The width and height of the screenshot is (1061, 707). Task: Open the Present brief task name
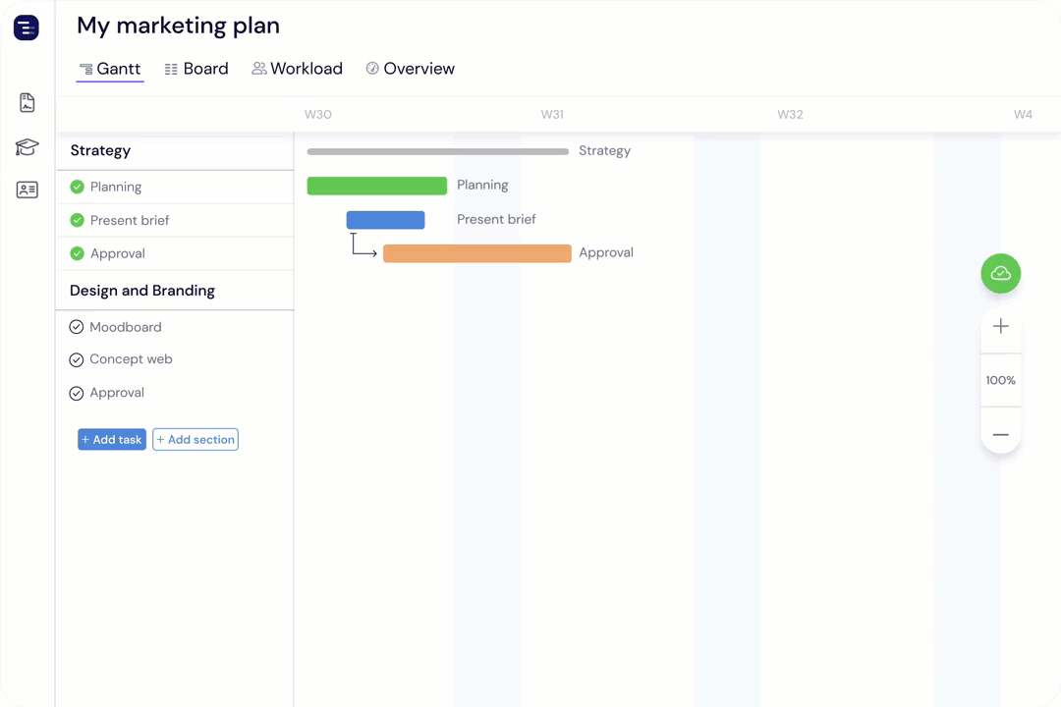point(130,221)
